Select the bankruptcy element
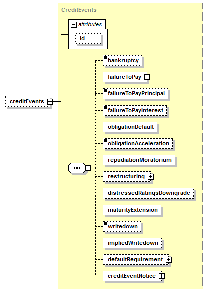Screen dimensions: 208x292 point(123,60)
